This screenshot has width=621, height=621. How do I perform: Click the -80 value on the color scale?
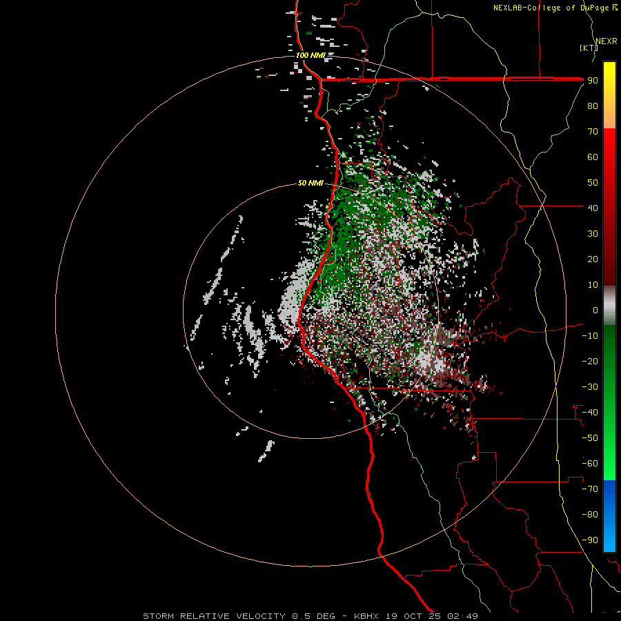click(590, 515)
